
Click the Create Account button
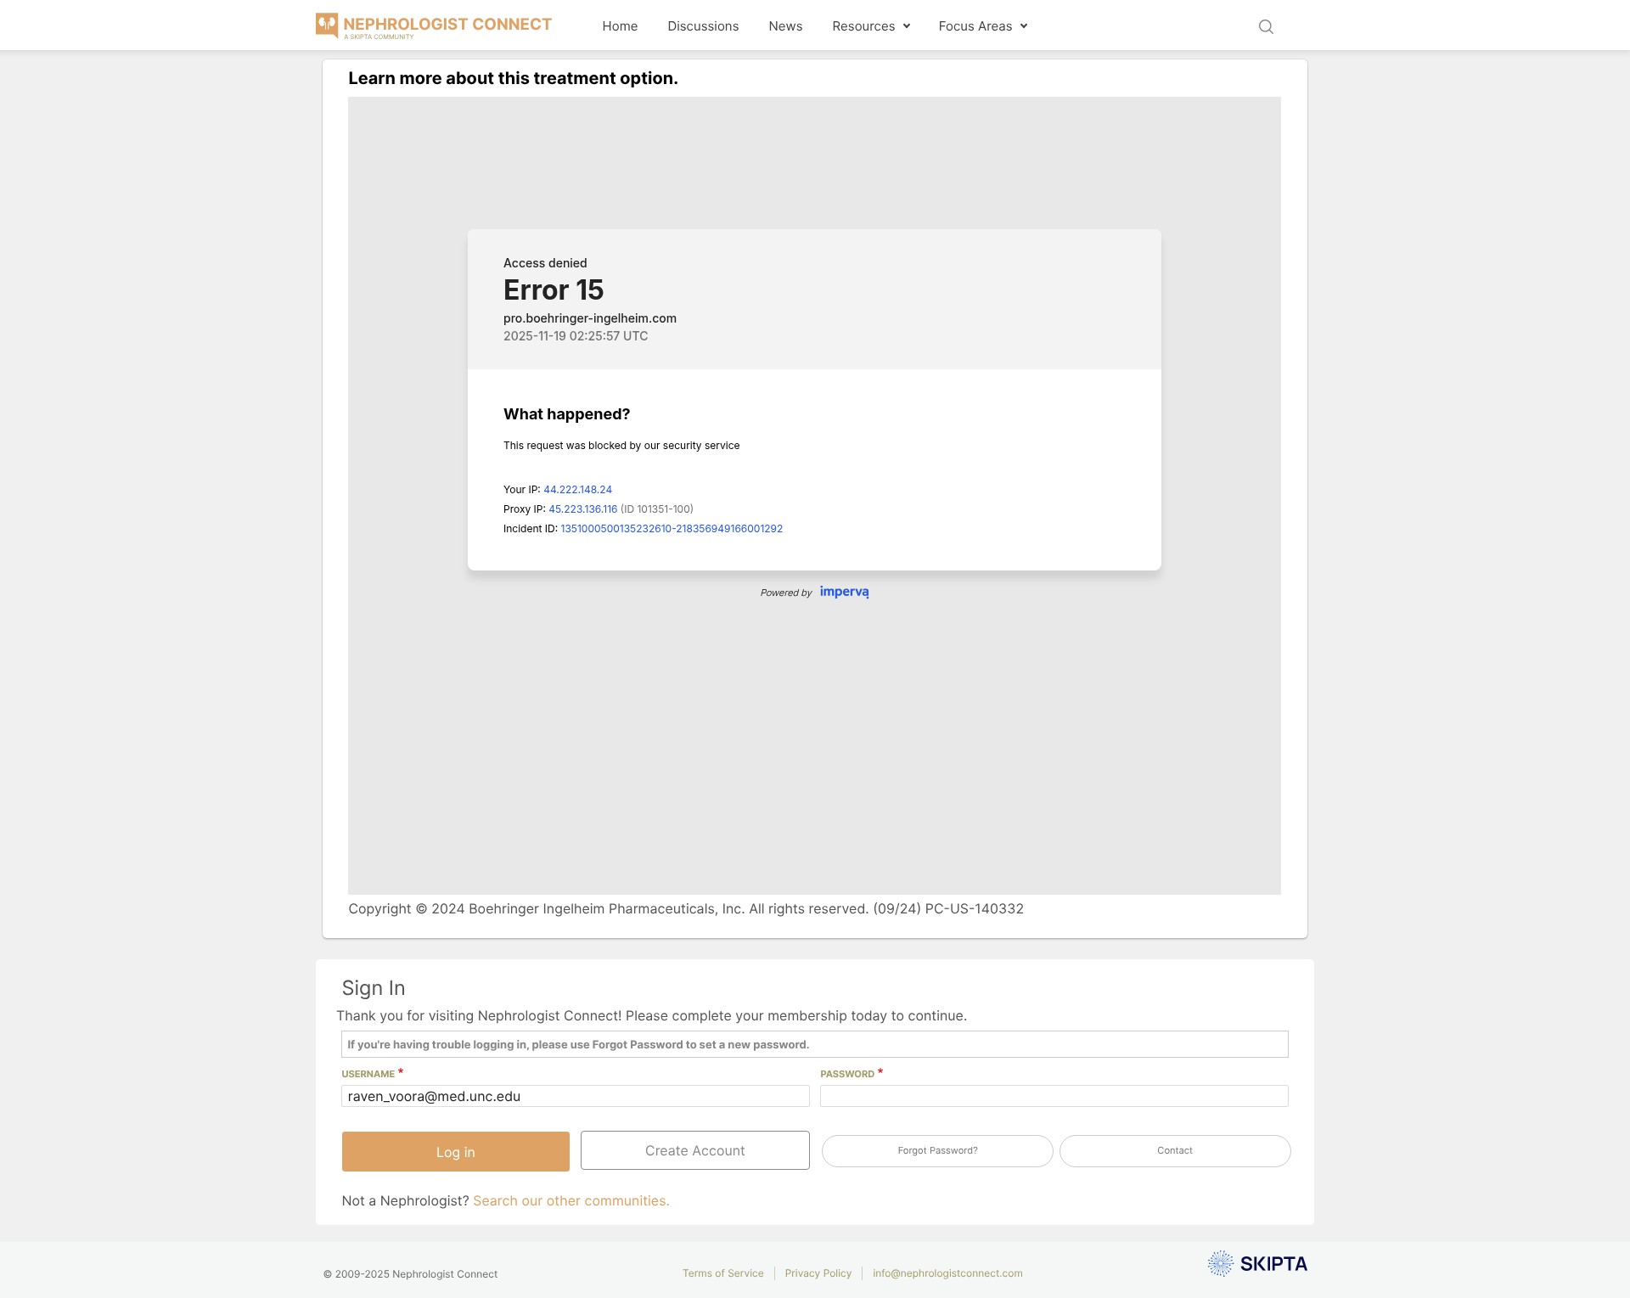tap(695, 1150)
